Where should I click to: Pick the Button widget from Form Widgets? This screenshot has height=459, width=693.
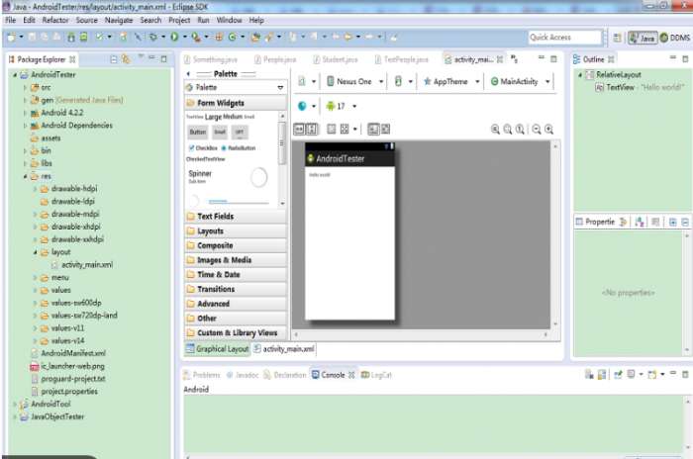[198, 132]
